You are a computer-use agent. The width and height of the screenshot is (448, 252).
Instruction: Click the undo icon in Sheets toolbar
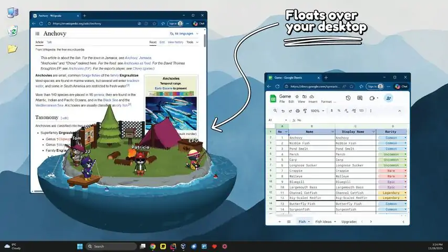pos(283,111)
